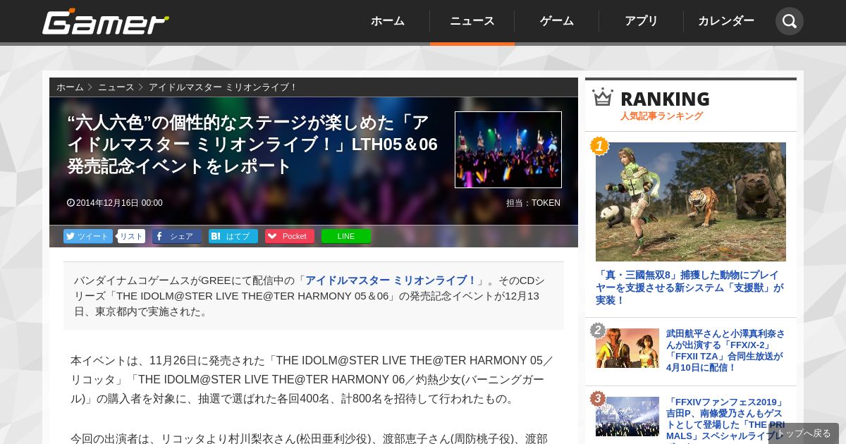Open 武田航平さんと小澤真利奈さん ranking article link

coord(726,350)
